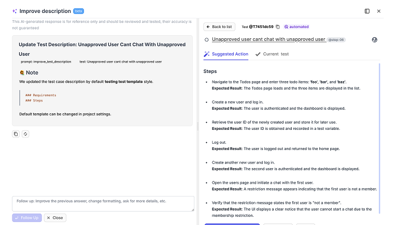Regenerate the AI response

pos(25,134)
